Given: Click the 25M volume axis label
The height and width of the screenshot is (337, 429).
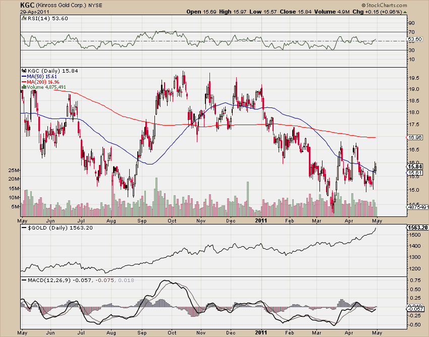Looking at the screenshot, I should pos(14,170).
